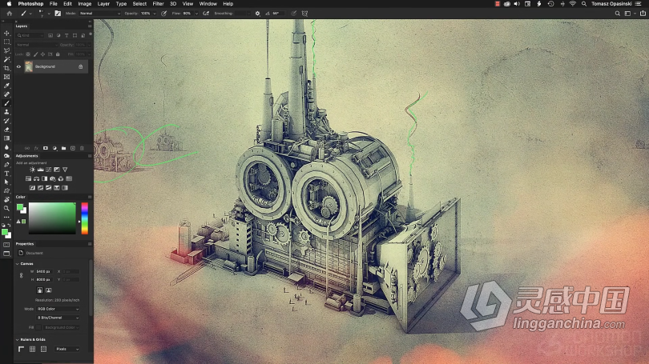
Task: Open layer blend mode dropdown
Action: point(37,45)
